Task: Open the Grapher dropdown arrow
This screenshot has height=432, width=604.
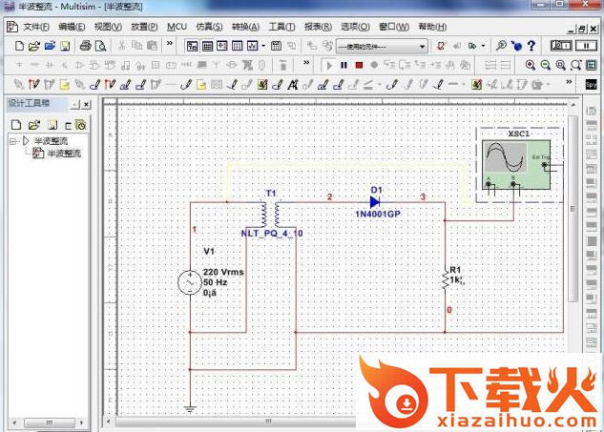Action: [x=263, y=46]
